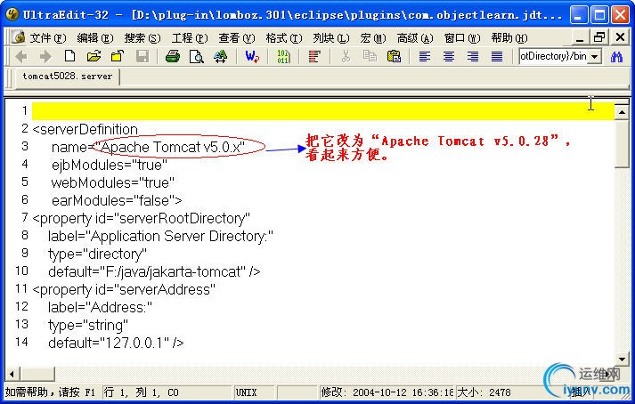Click the back navigation arrow icon
Screen dimensions: 635x404
pos(21,57)
